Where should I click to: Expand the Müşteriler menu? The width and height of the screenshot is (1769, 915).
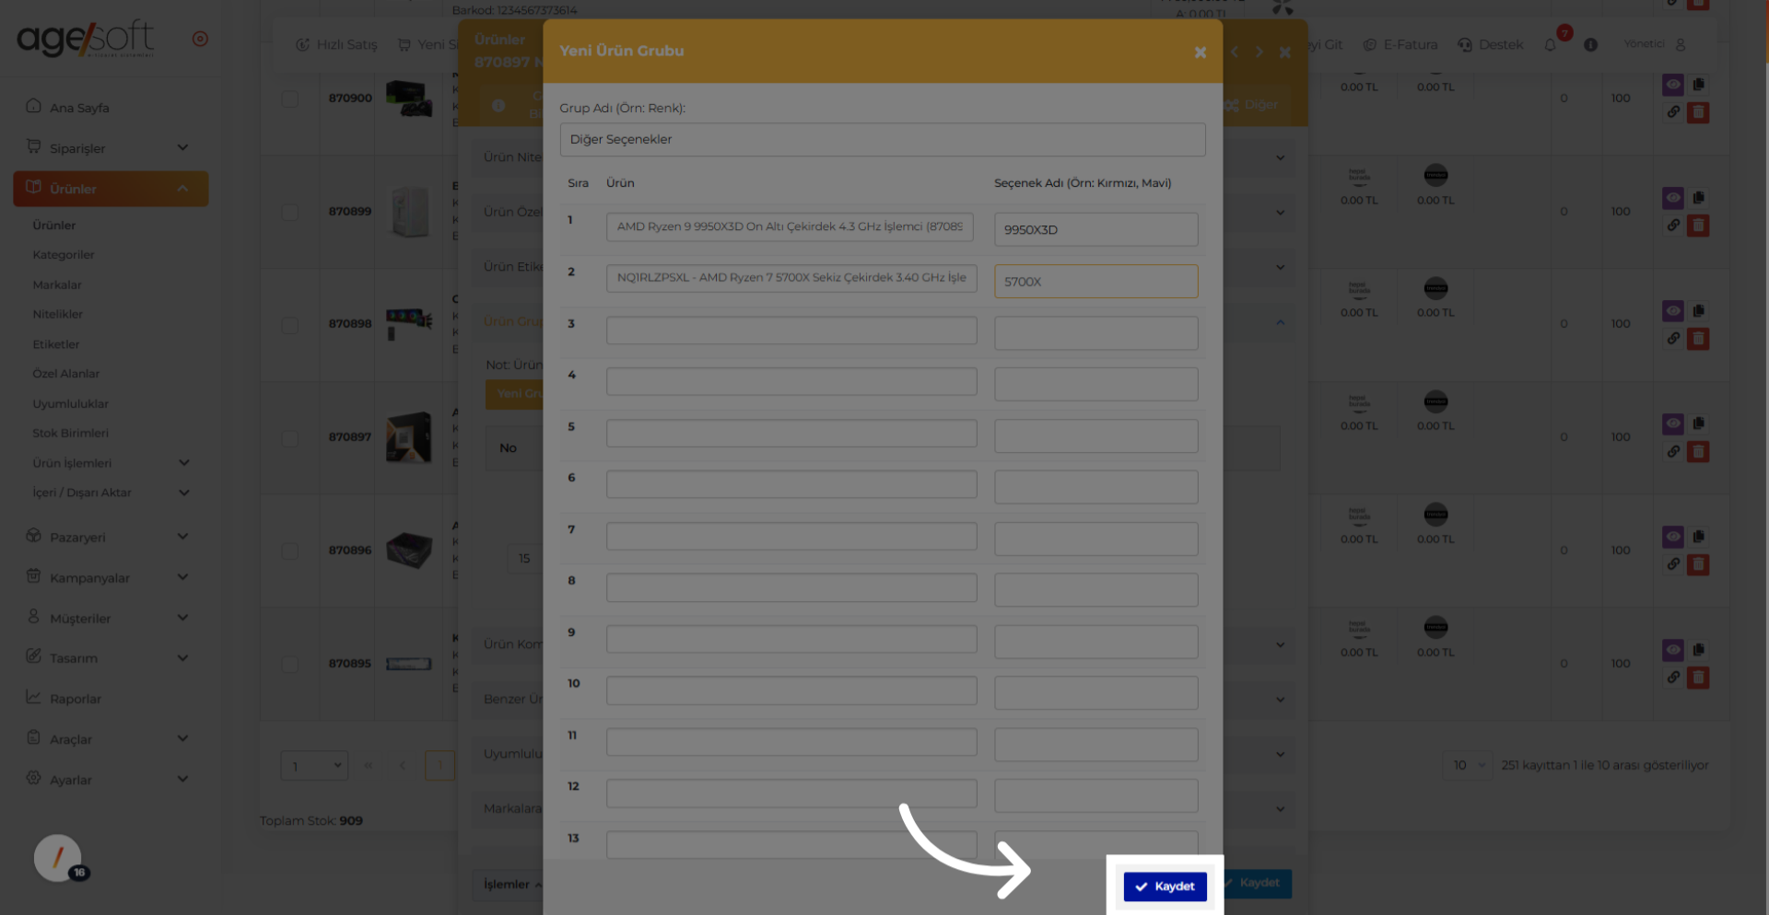[110, 618]
